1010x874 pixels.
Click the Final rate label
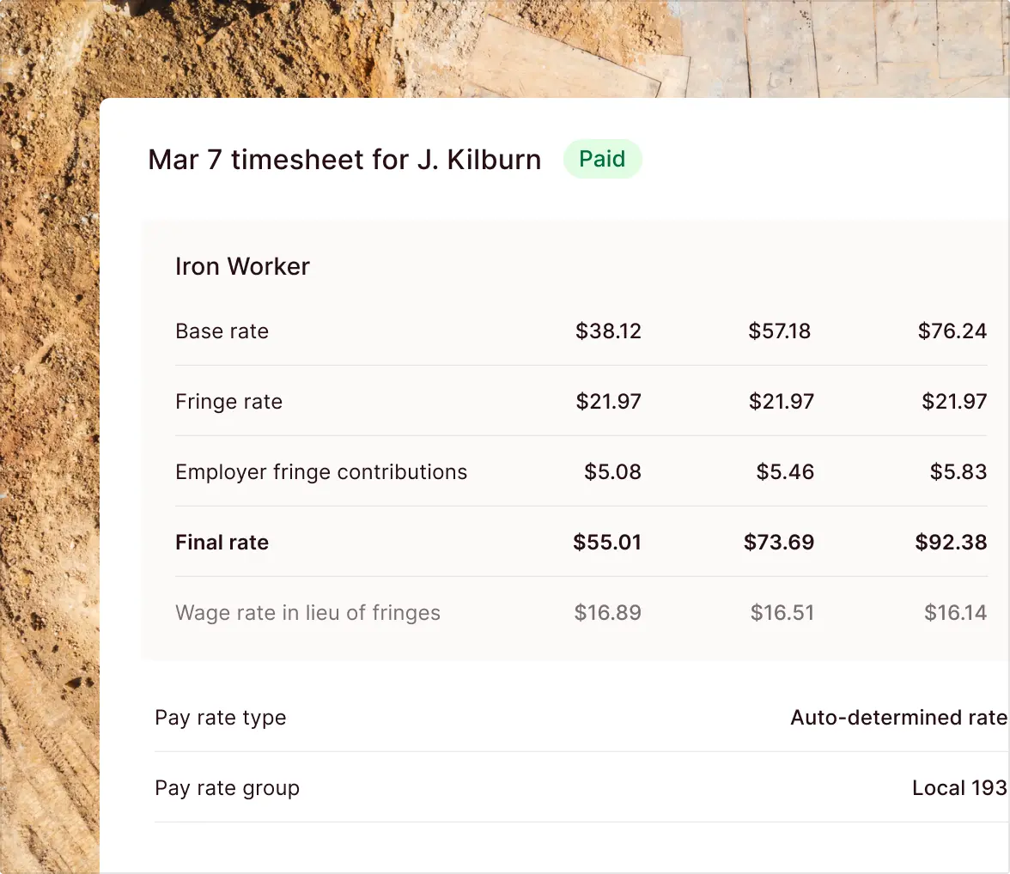(222, 543)
